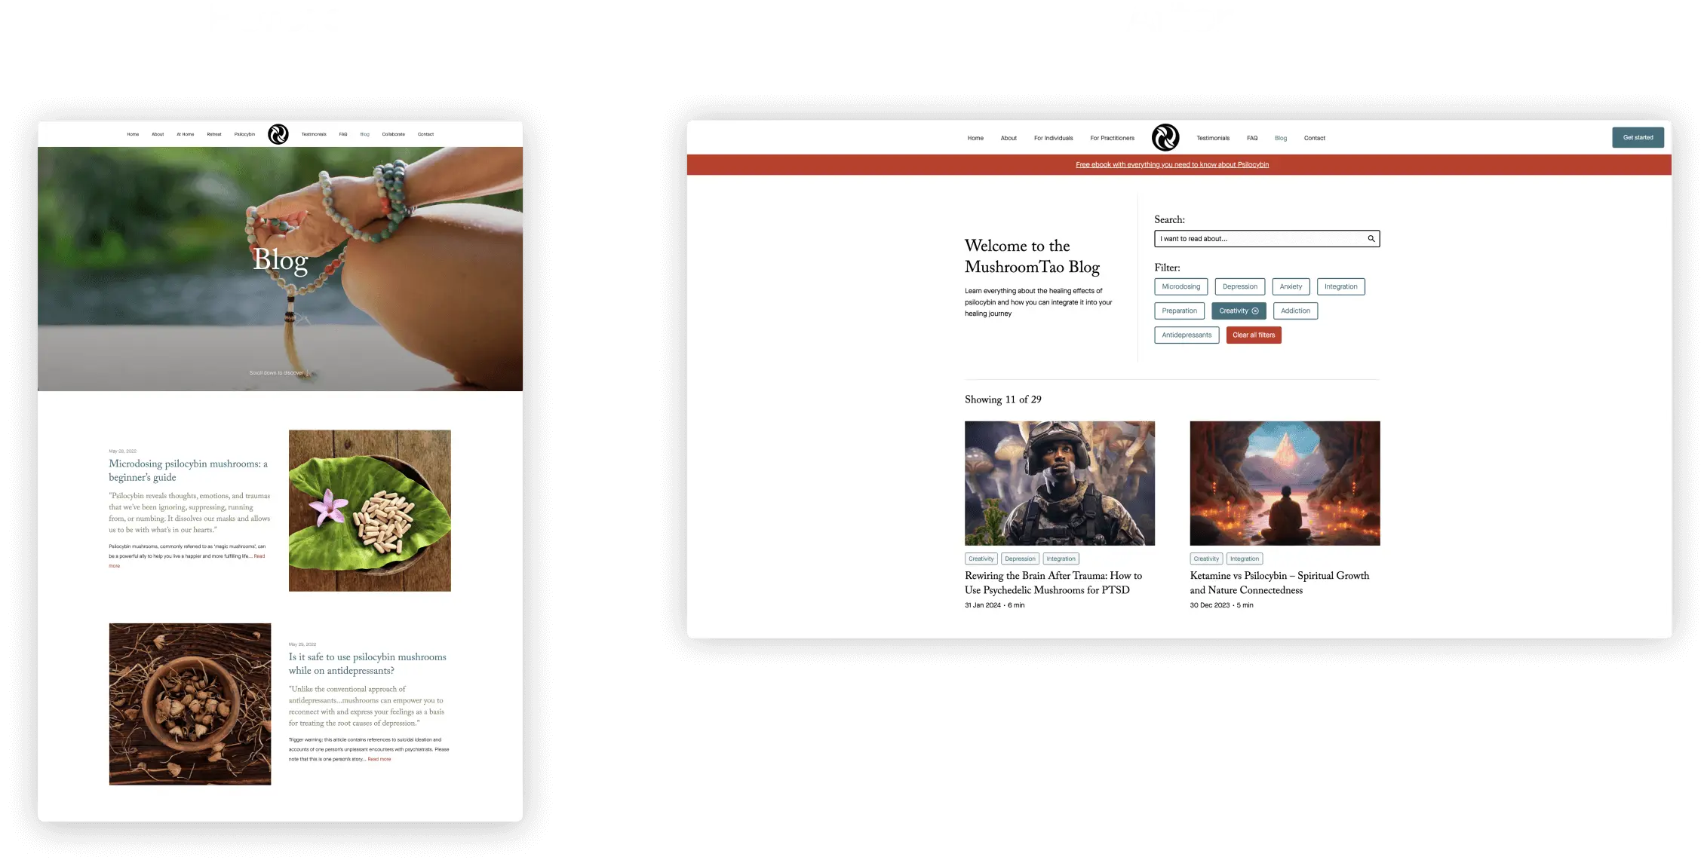The image size is (1707, 863).
Task: Select the 'Microdosing' filter tag
Action: tap(1182, 287)
